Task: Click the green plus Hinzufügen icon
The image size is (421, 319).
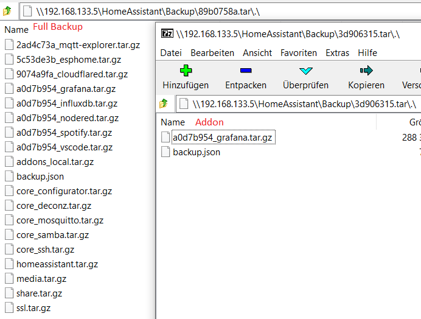Action: point(186,71)
